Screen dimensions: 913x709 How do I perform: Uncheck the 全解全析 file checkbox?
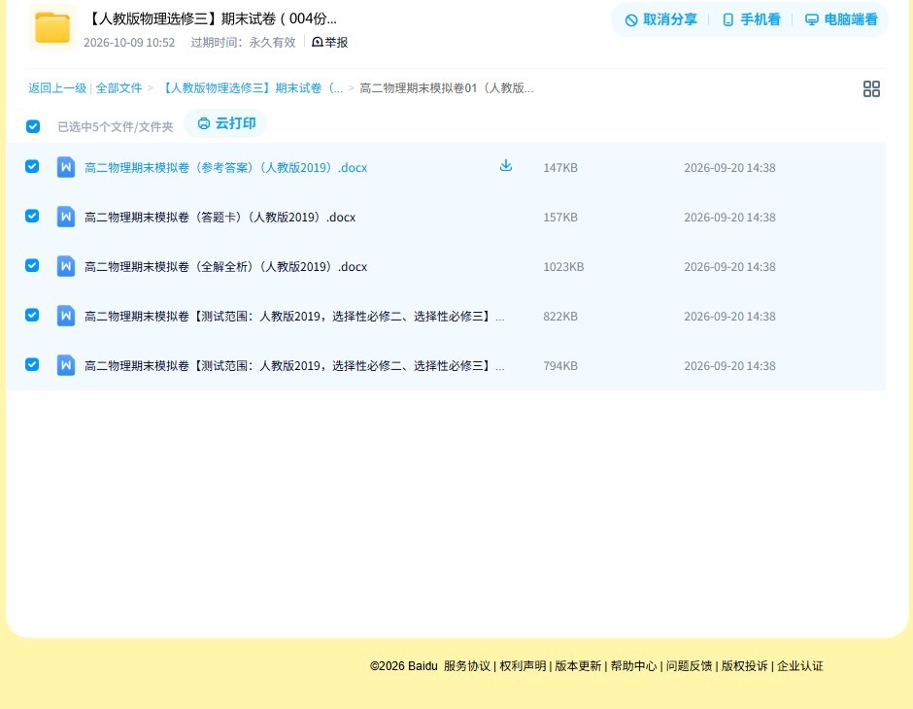pos(32,265)
